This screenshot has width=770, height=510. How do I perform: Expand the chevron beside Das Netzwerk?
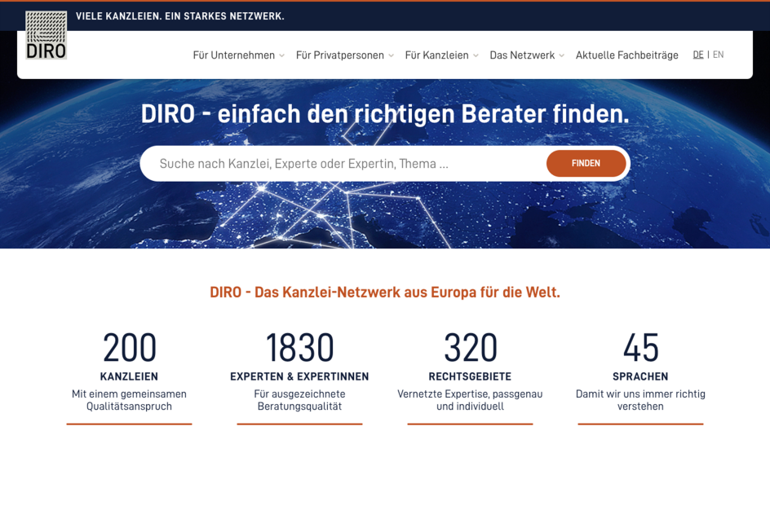point(562,56)
